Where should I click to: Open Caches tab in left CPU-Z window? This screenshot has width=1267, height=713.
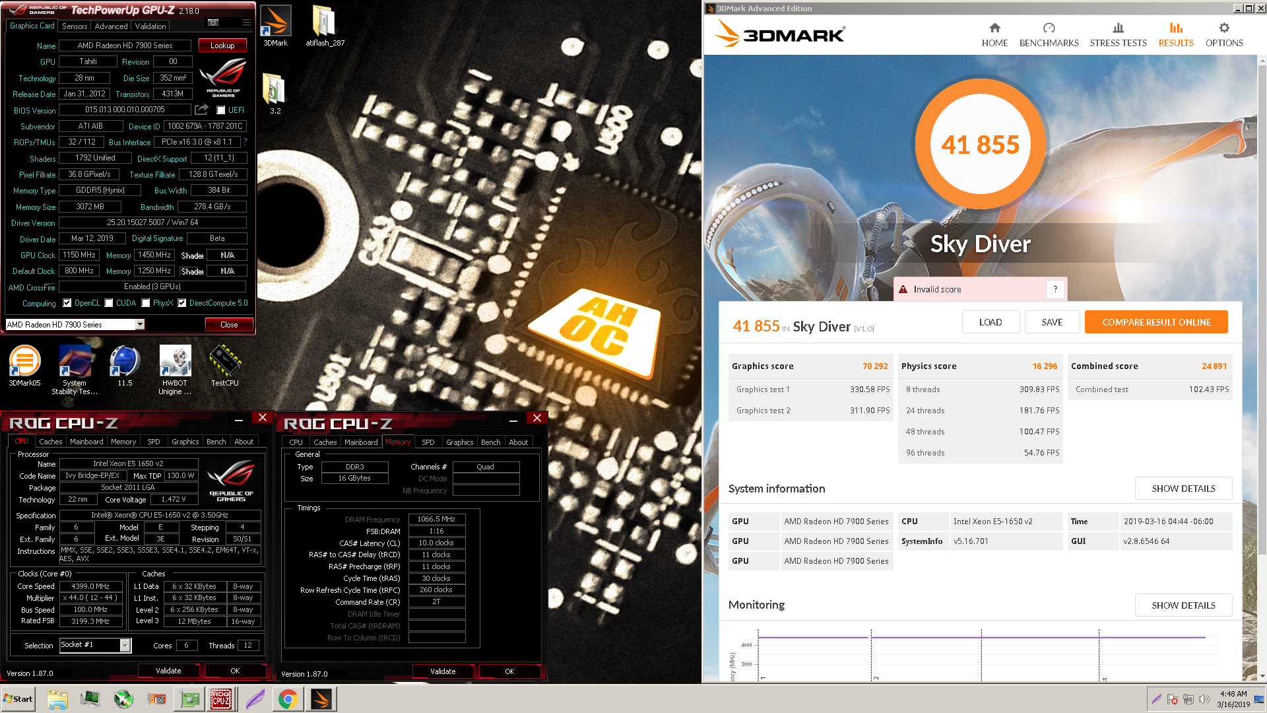(51, 442)
